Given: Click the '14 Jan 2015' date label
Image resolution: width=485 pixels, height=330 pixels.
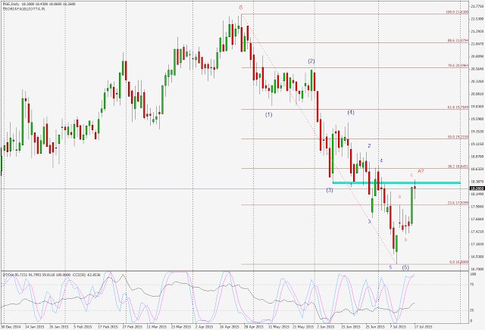Looking at the screenshot, I should [x=34, y=327].
